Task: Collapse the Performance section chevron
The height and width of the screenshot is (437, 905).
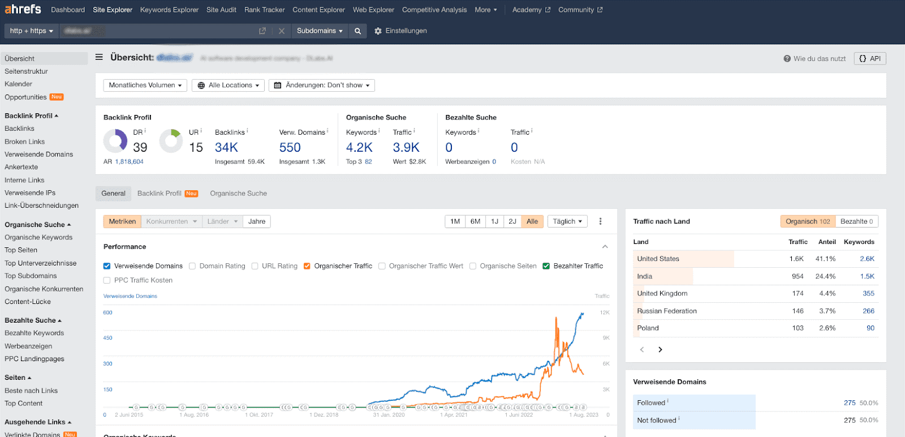Action: pos(605,247)
